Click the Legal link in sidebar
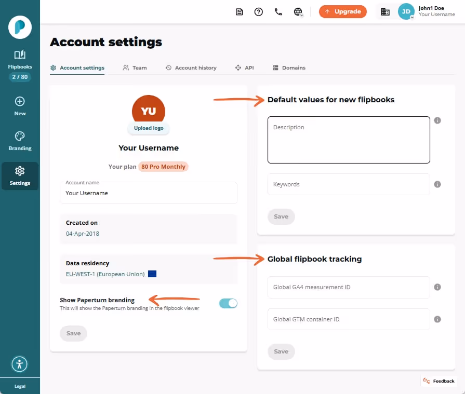 click(20, 386)
